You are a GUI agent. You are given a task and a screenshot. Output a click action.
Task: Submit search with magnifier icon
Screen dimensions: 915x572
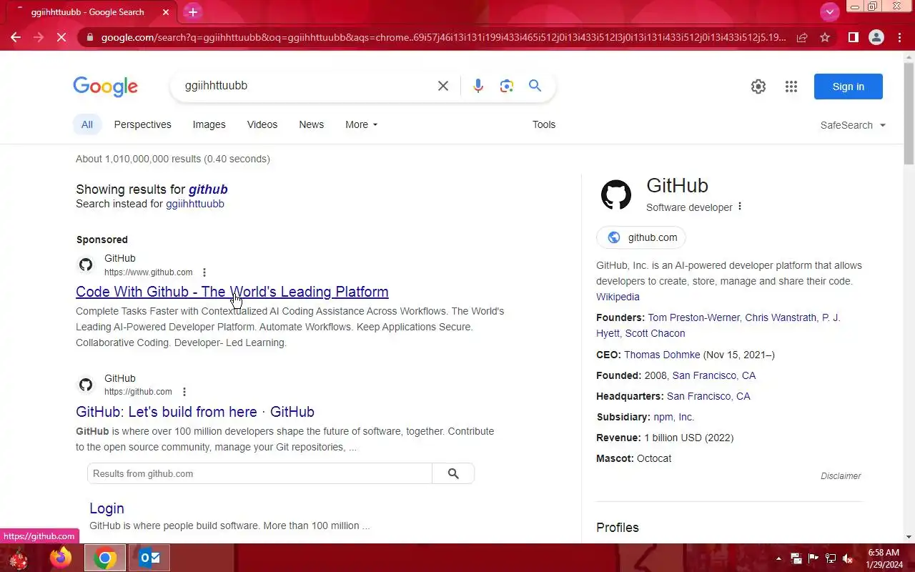[535, 86]
